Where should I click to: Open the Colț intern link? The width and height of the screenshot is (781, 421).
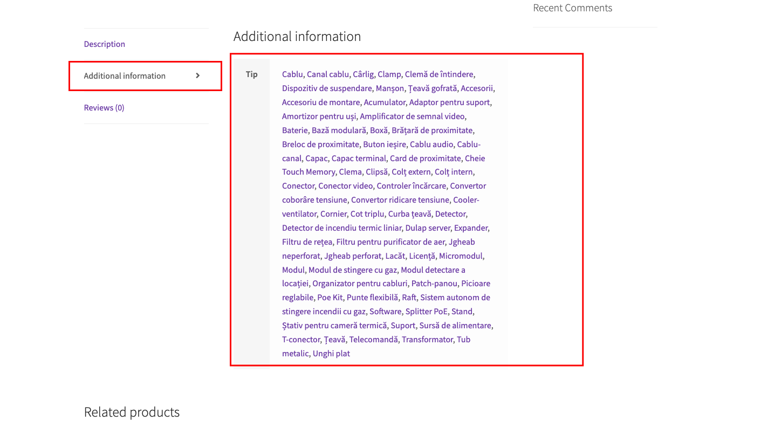[x=454, y=172]
